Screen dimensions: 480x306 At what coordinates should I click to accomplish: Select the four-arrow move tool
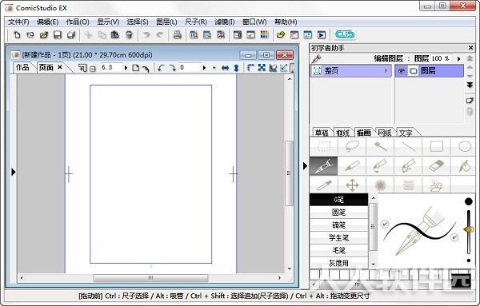(x=352, y=185)
